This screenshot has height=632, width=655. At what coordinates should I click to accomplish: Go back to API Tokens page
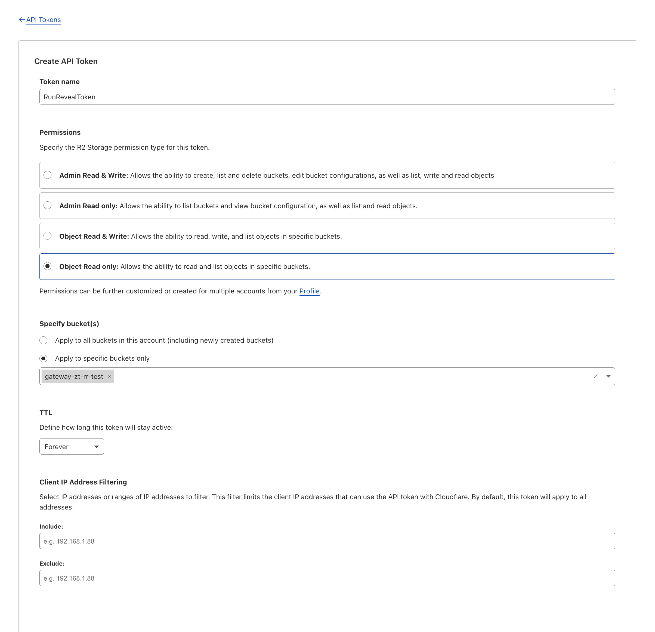44,20
